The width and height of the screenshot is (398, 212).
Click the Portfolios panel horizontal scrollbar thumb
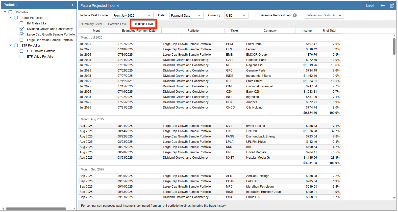36,208
